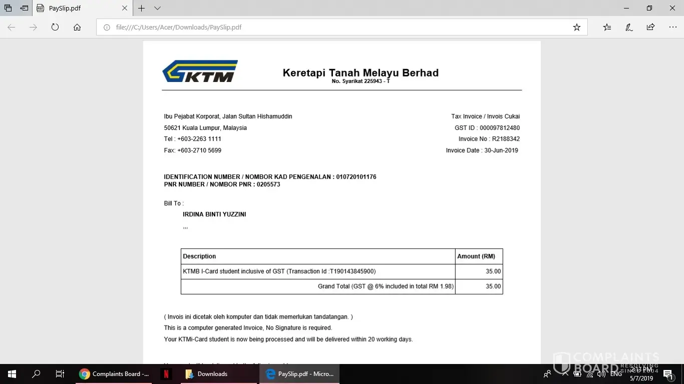684x384 pixels.
Task: Open the Action Center notifications
Action: pos(668,374)
